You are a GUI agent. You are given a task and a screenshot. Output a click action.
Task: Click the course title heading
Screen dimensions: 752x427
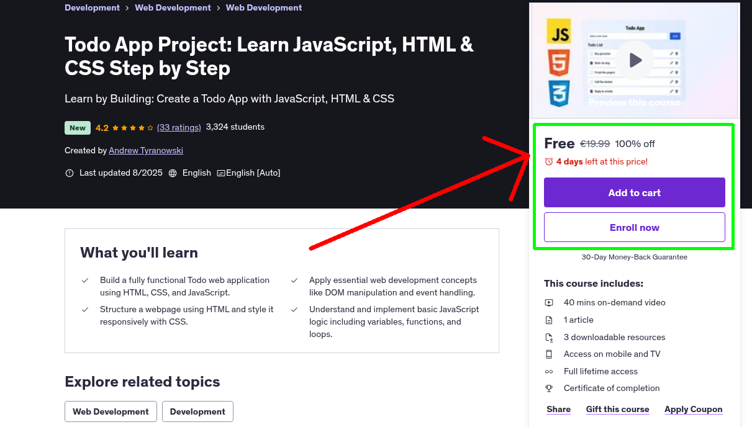coord(269,56)
